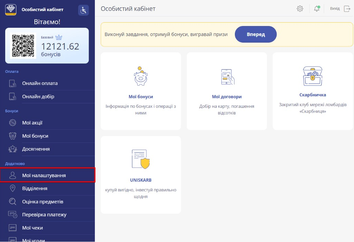Open settings via the gear icon
354x242 pixels.
300,9
